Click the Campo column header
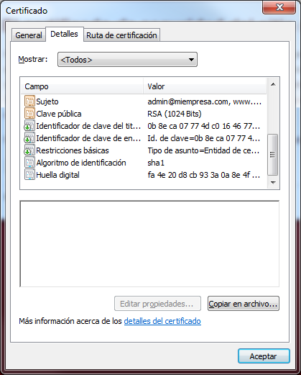 tap(82, 86)
